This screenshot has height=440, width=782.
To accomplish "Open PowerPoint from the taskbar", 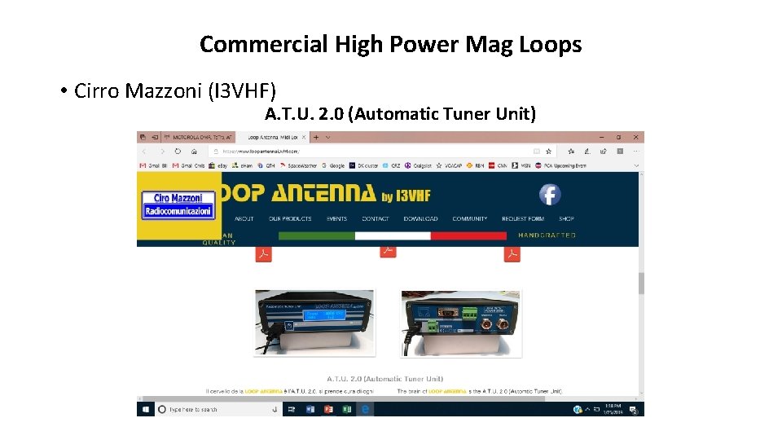I will click(328, 409).
